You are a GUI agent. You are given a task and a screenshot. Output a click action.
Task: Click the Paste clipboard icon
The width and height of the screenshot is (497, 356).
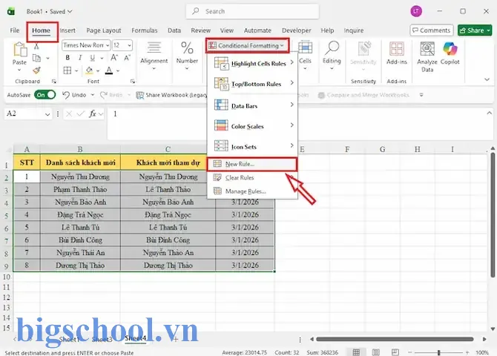pos(19,50)
